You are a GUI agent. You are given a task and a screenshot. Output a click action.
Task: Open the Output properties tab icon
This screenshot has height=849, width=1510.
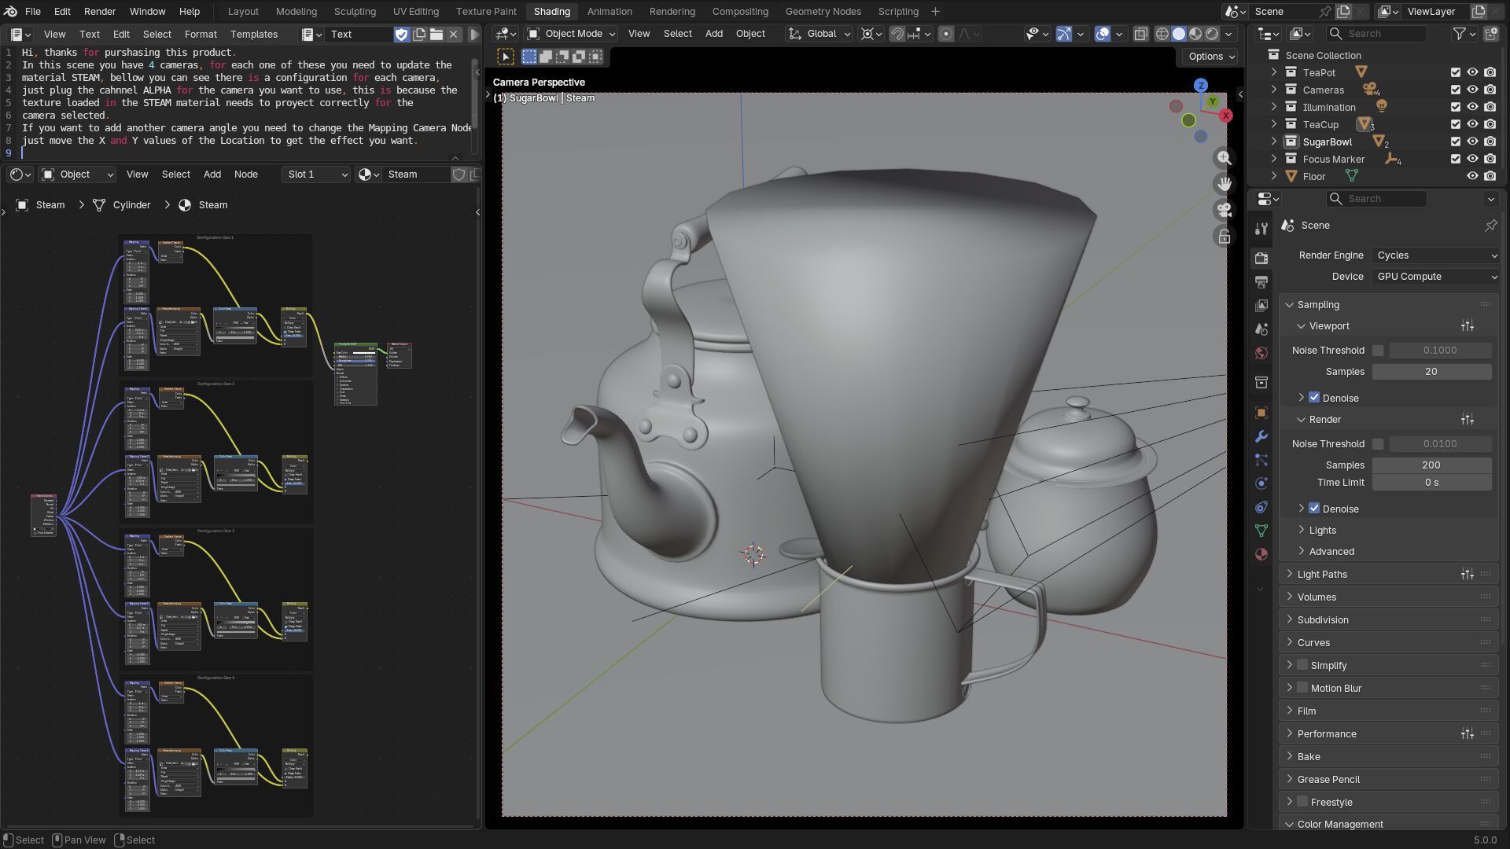click(x=1261, y=282)
